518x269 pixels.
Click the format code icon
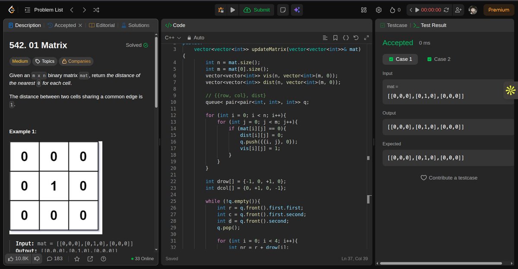pyautogui.click(x=325, y=38)
